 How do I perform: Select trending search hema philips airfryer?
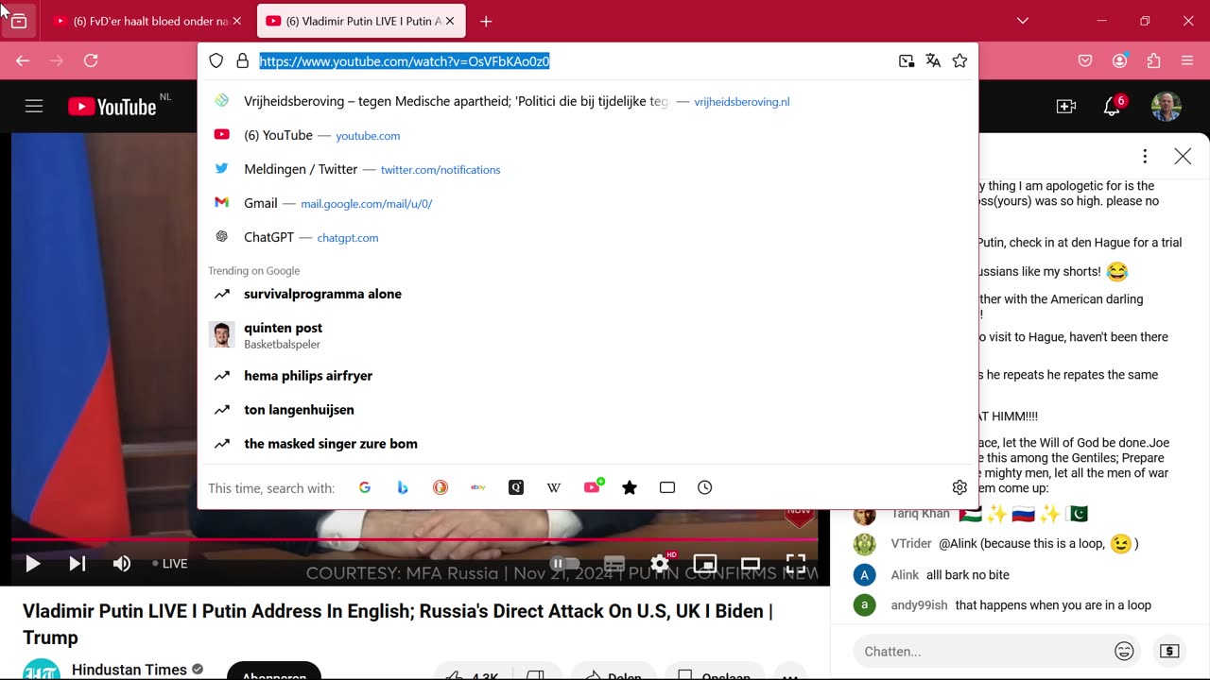[587, 375]
